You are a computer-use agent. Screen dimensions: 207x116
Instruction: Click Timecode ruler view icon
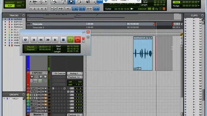pos(28,24)
